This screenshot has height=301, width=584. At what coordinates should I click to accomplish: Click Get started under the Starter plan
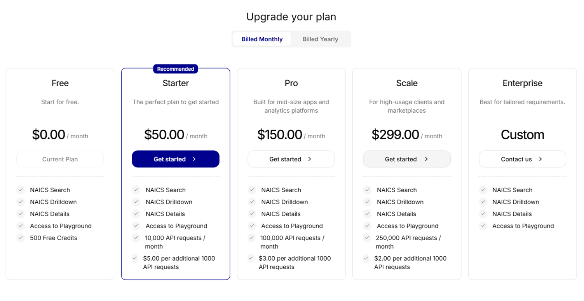(x=175, y=159)
